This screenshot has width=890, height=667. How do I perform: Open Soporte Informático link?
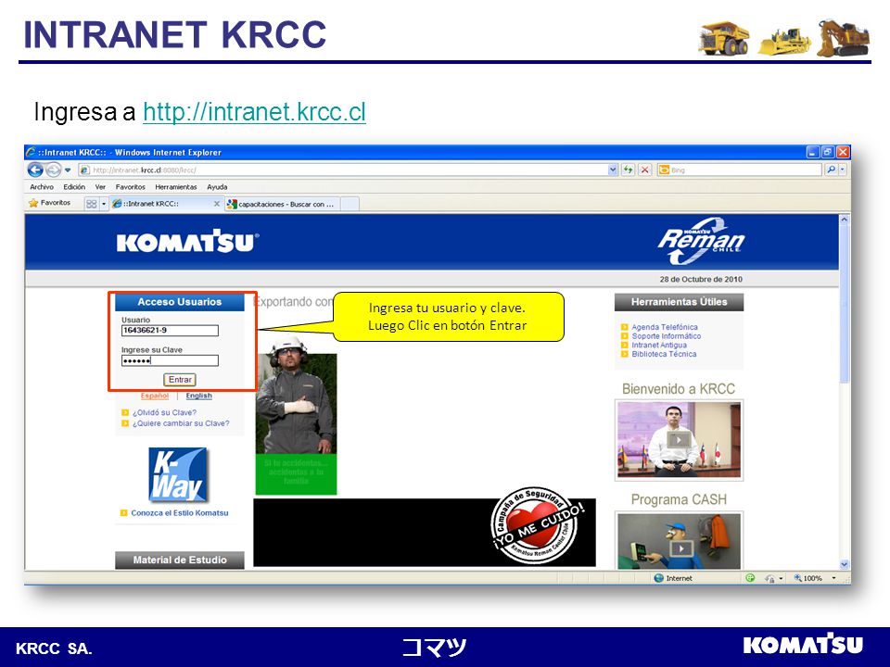[667, 336]
